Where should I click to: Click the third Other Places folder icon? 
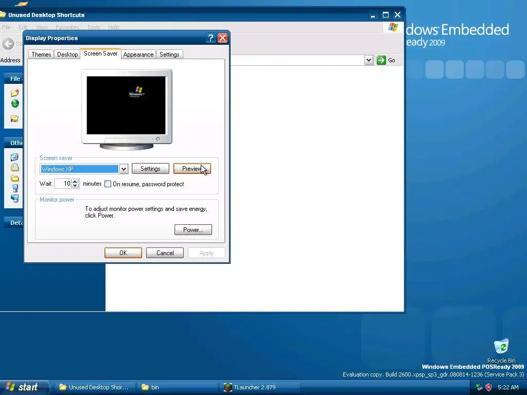[x=14, y=178]
